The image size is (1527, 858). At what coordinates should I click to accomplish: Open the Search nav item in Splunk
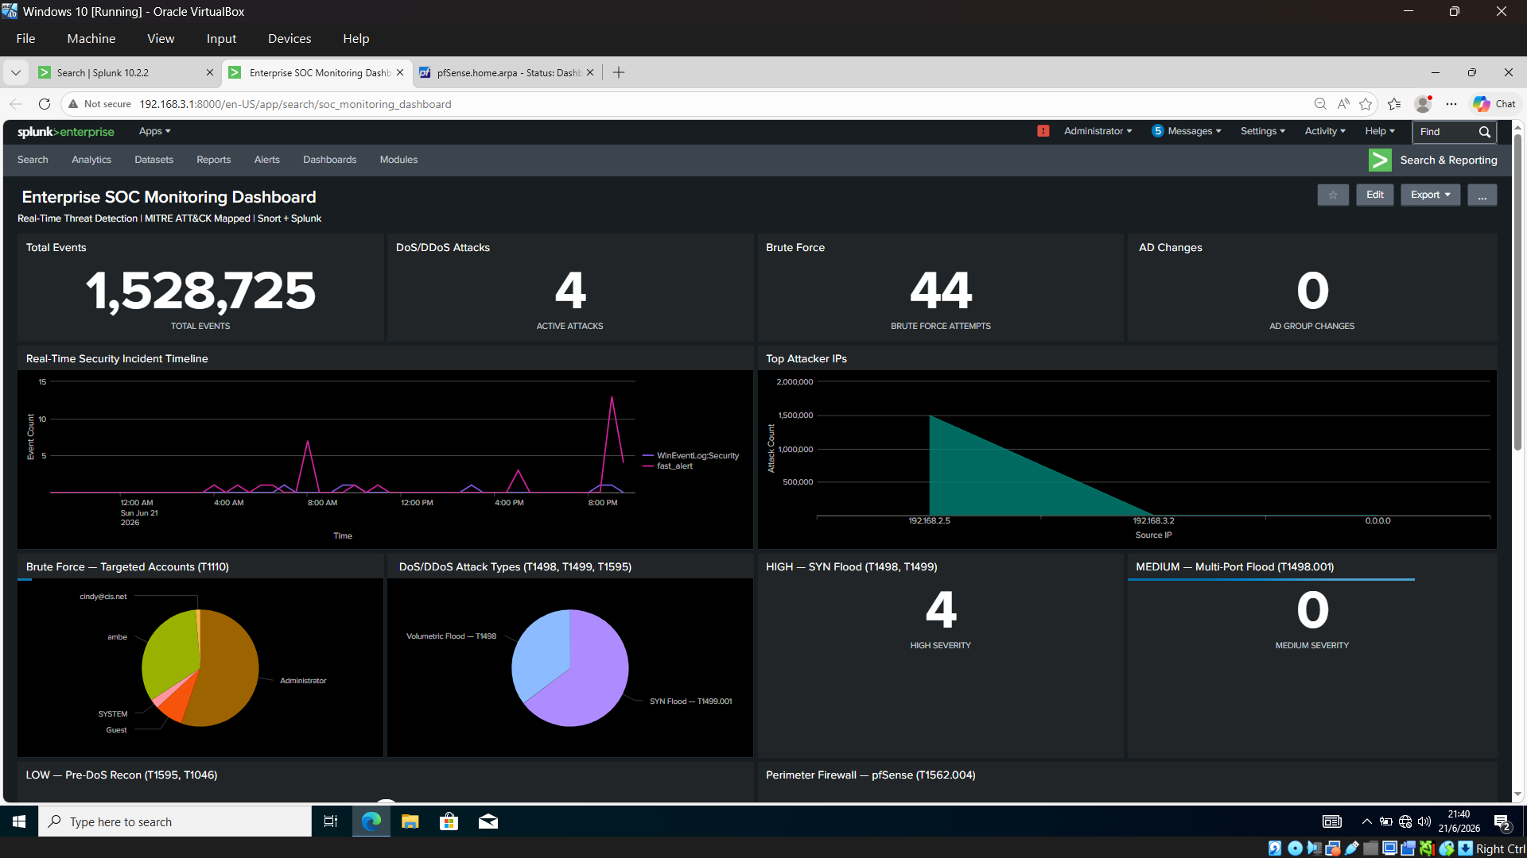coord(33,160)
